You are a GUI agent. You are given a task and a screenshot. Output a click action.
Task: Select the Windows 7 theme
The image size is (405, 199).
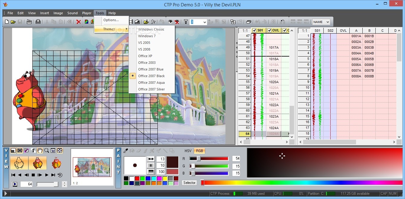[147, 36]
